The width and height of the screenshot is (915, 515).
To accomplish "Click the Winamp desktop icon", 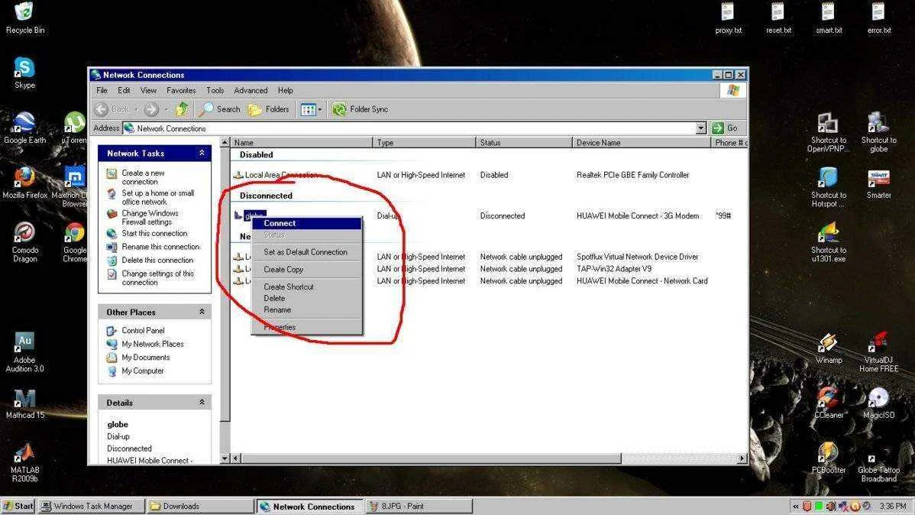I will [x=828, y=348].
